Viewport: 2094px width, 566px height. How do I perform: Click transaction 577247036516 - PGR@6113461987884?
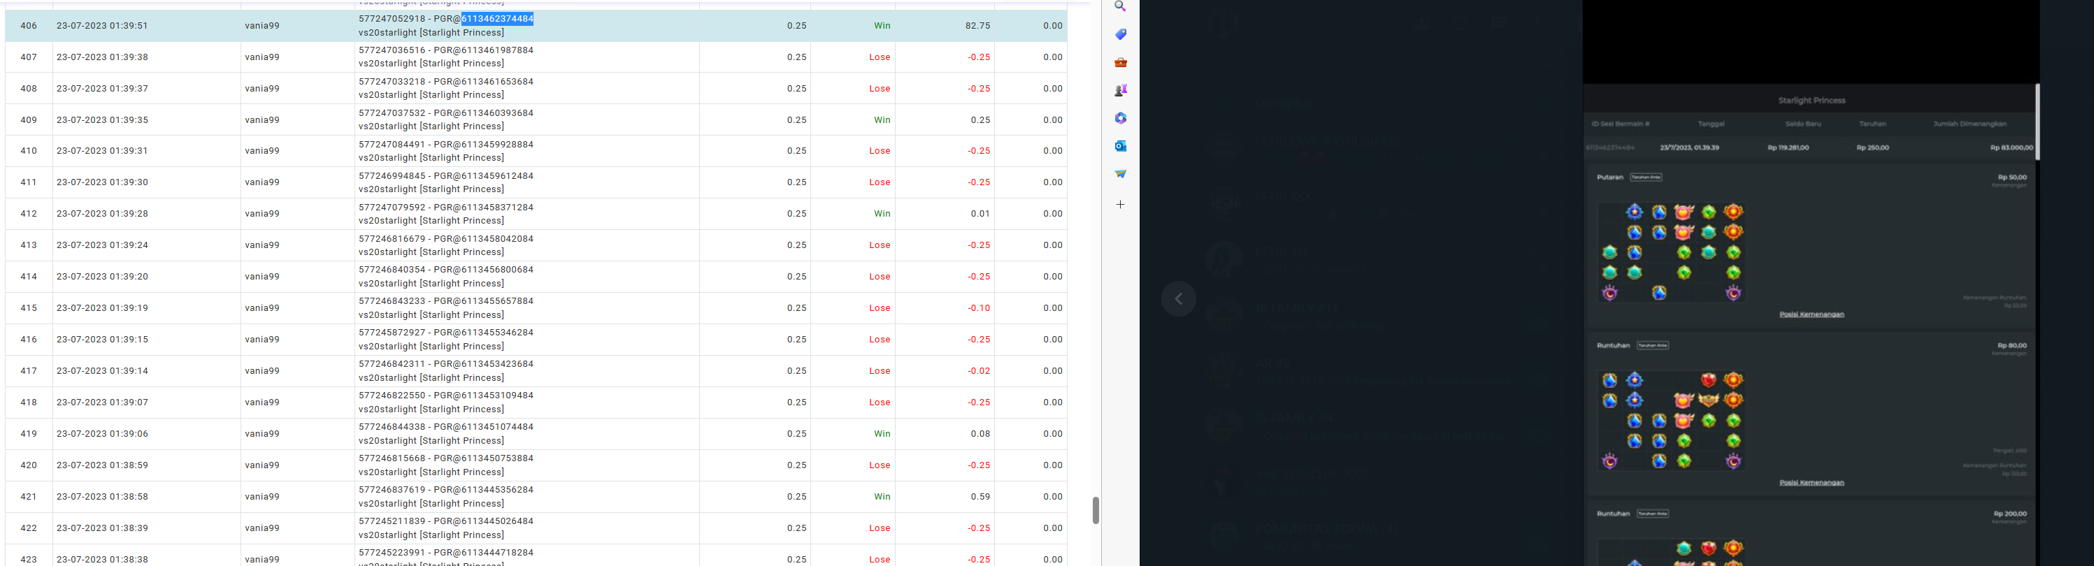[446, 50]
